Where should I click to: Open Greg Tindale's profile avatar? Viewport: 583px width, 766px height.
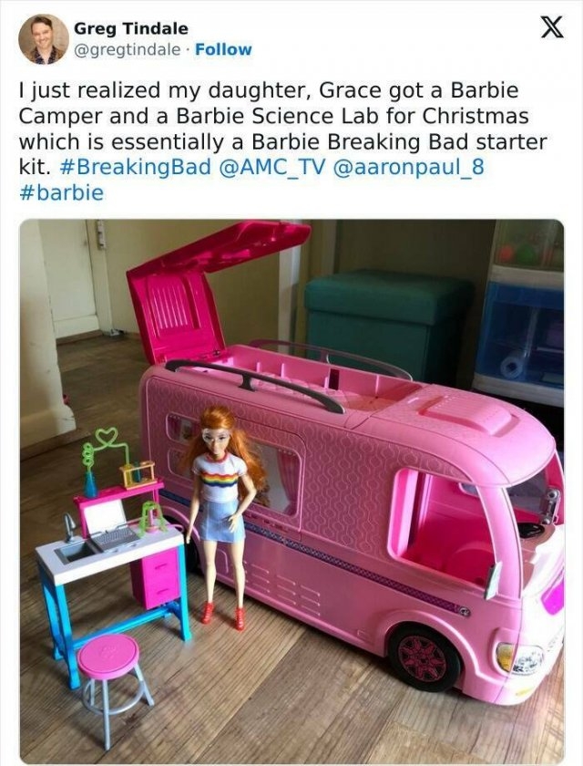[44, 39]
